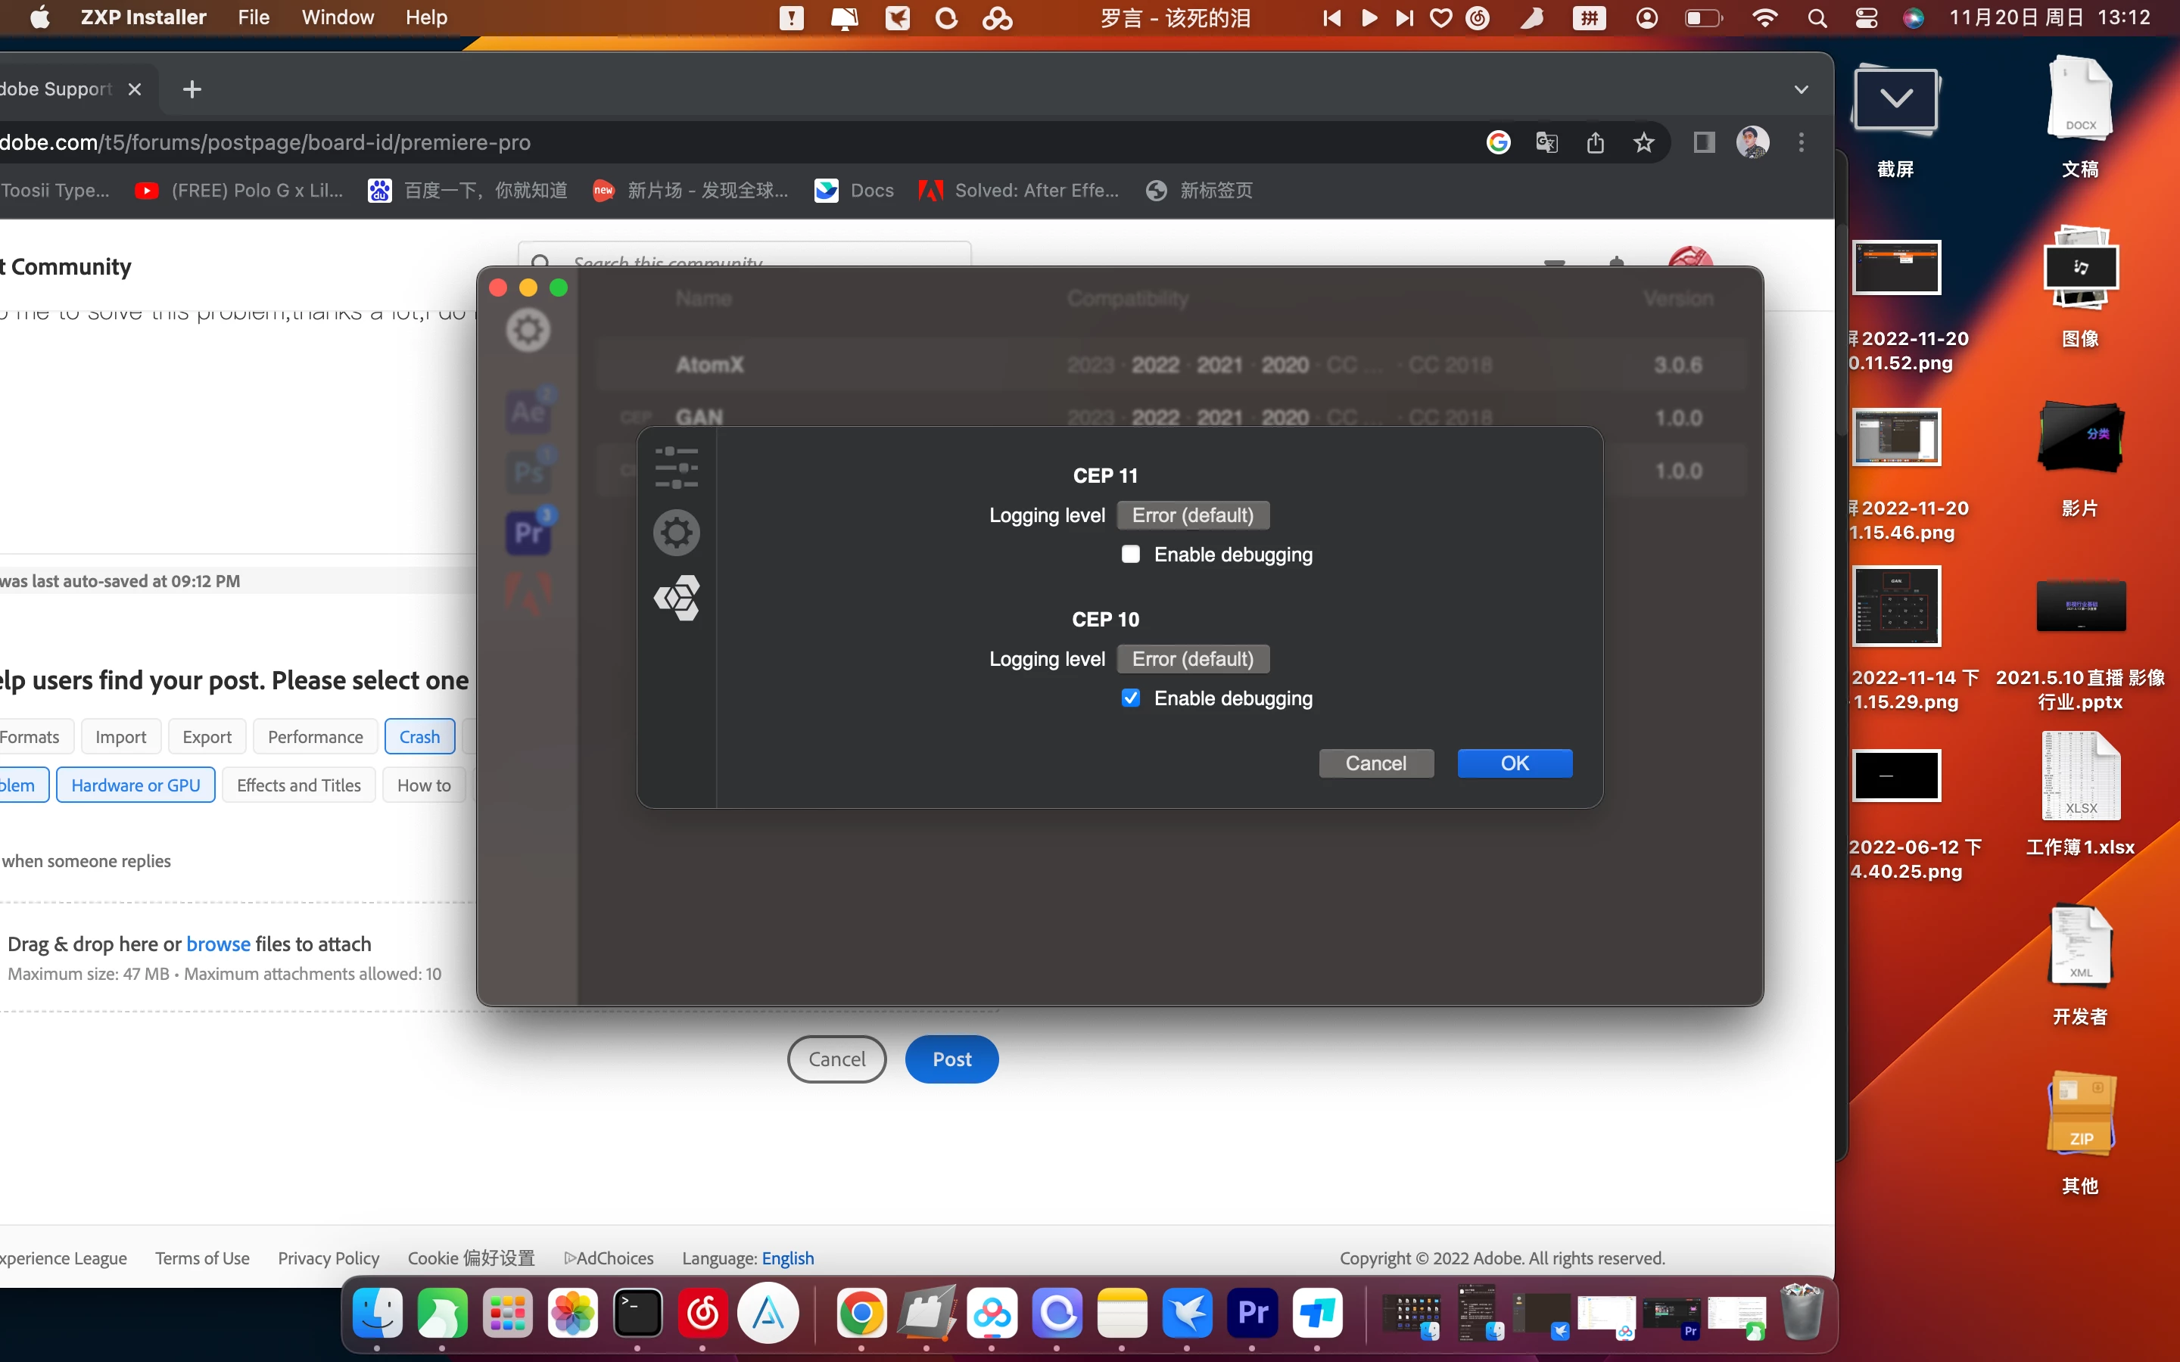The image size is (2180, 1362).
Task: Open the Window menu
Action: coord(337,17)
